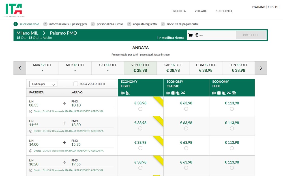Screen dimensions: 283x176
Task: Select Economy Classic €63,98 for 11:55 flight
Action: coord(186,128)
